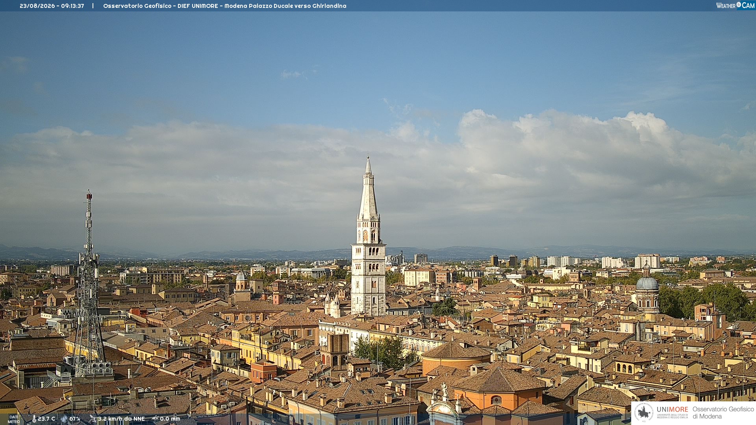Image resolution: width=756 pixels, height=425 pixels.
Task: Click the 67% humidity reading
Action: pyautogui.click(x=75, y=419)
